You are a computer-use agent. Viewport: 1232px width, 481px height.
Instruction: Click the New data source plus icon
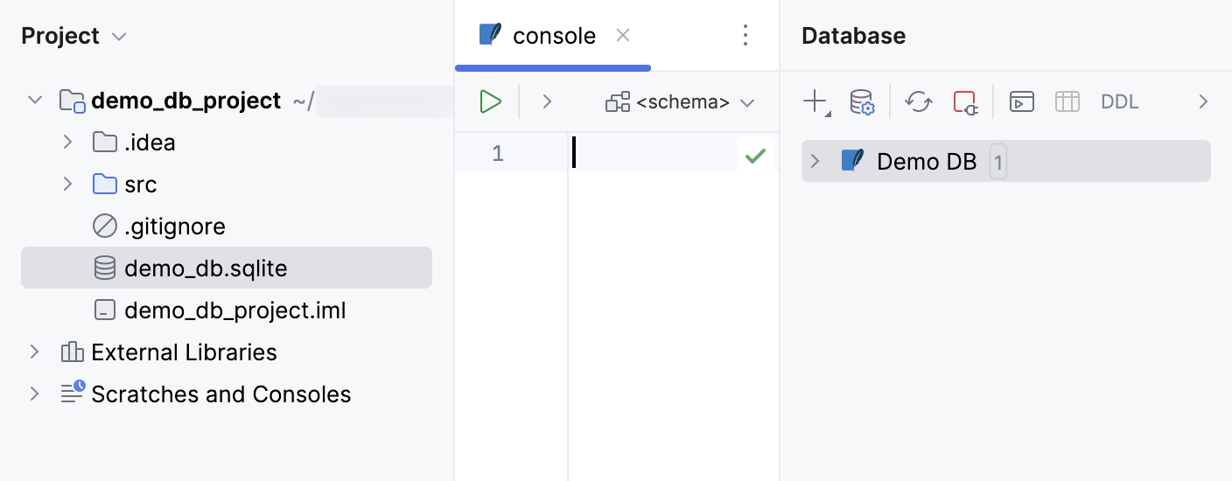click(x=815, y=101)
